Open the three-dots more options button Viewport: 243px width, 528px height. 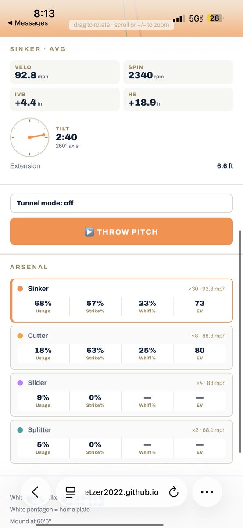coord(207,492)
